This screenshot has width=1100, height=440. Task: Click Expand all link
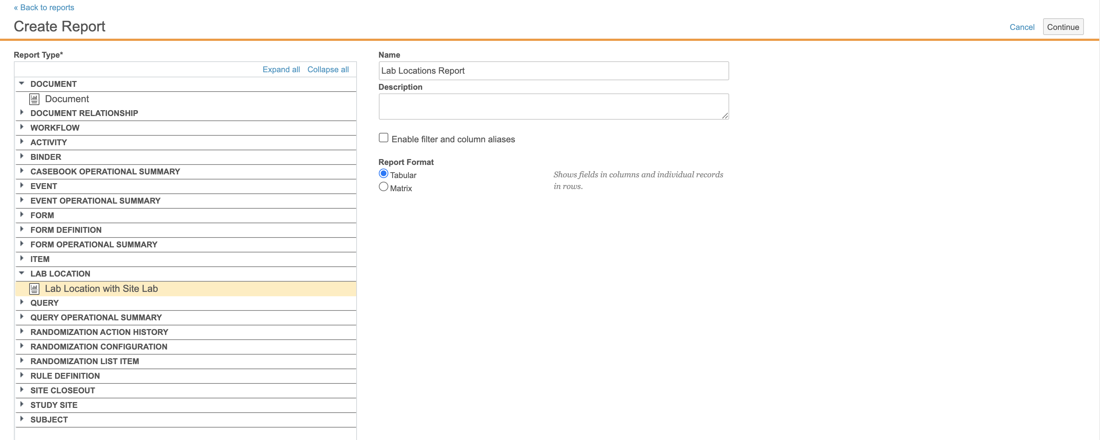point(281,70)
